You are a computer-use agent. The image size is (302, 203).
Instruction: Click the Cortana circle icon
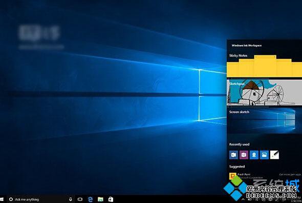[11, 199]
